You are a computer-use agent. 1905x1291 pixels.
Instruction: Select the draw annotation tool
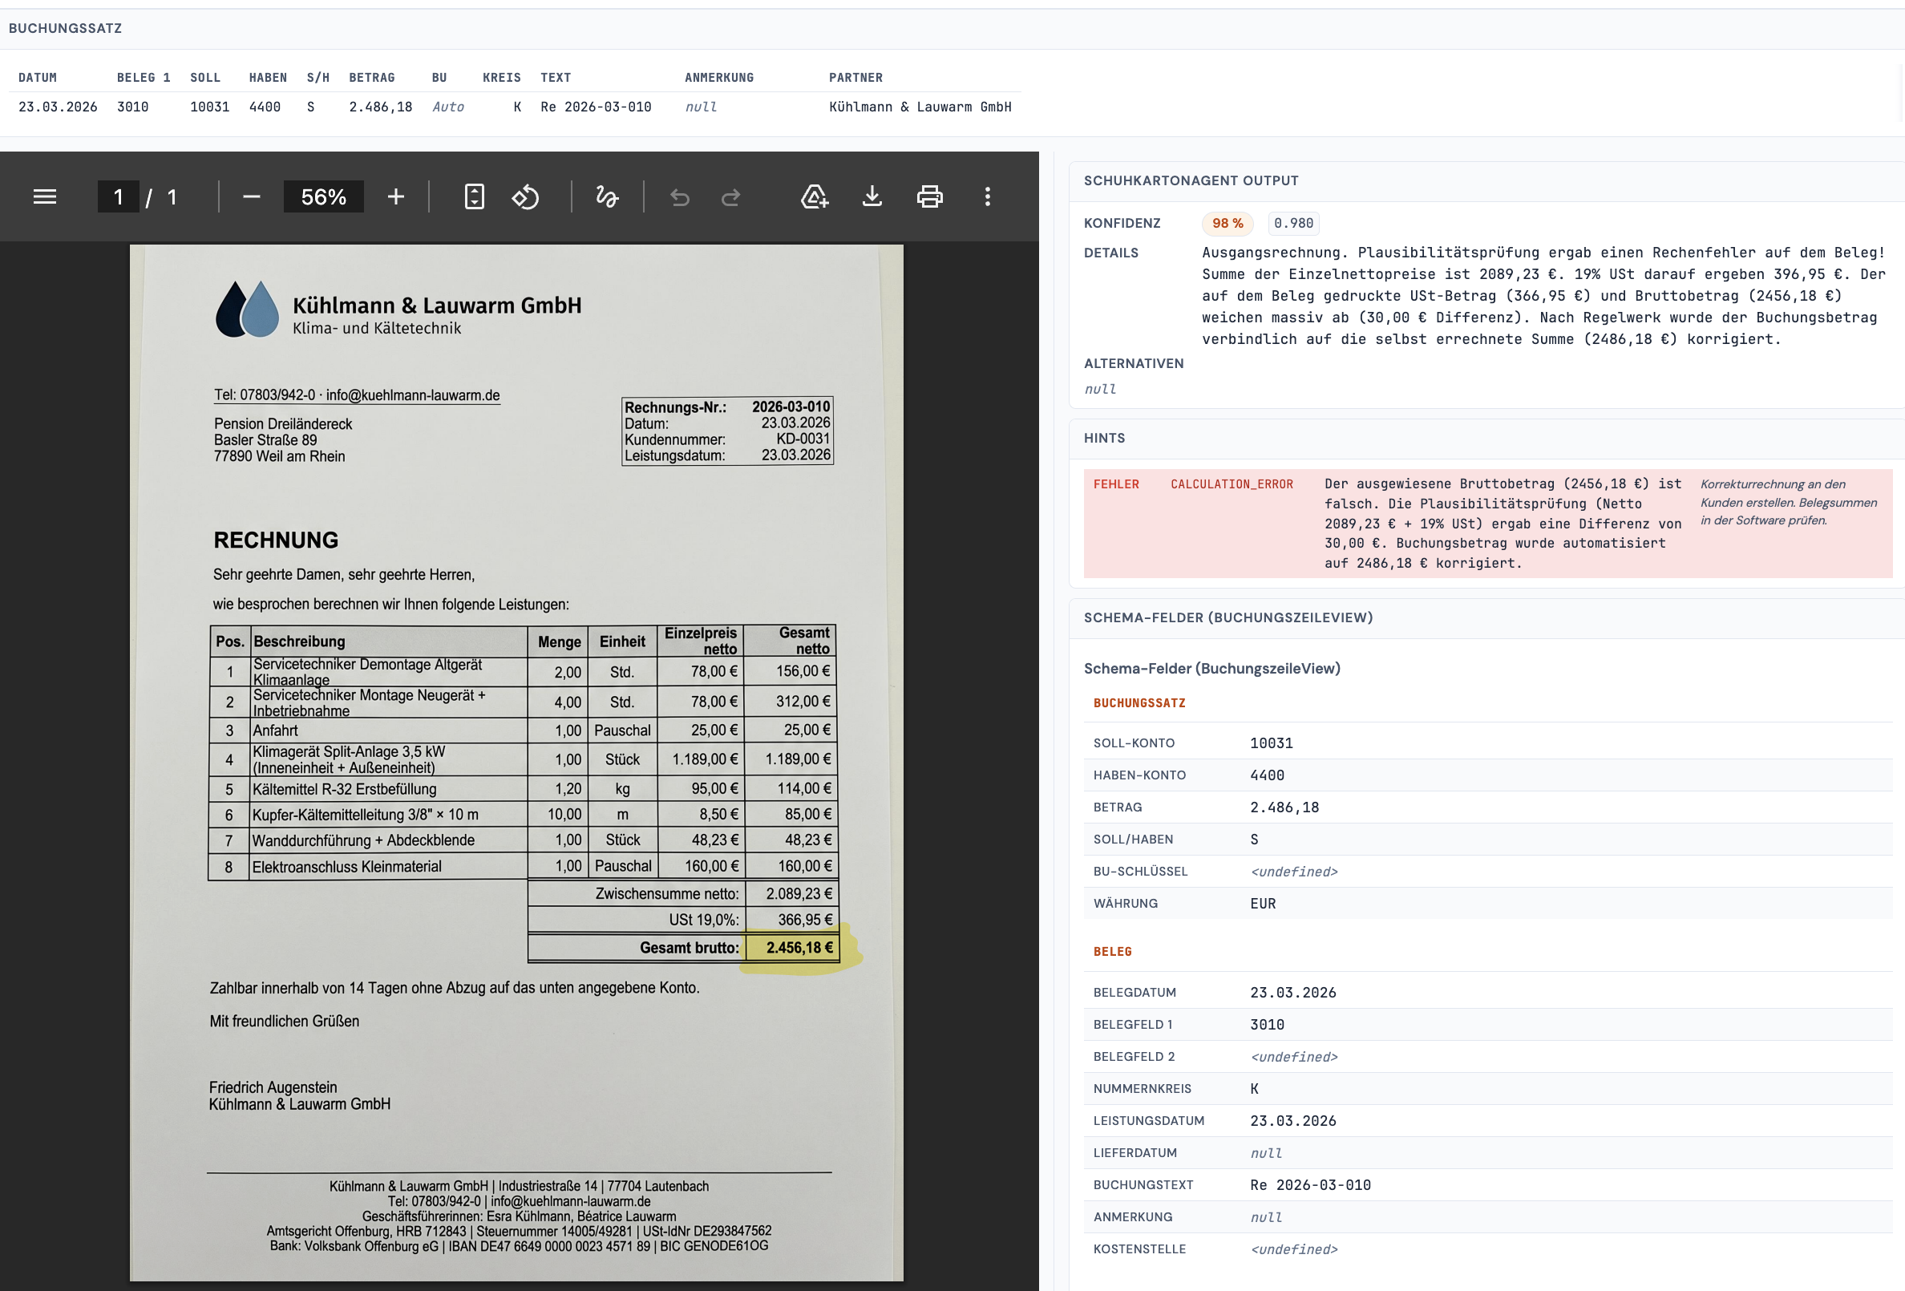click(x=607, y=196)
